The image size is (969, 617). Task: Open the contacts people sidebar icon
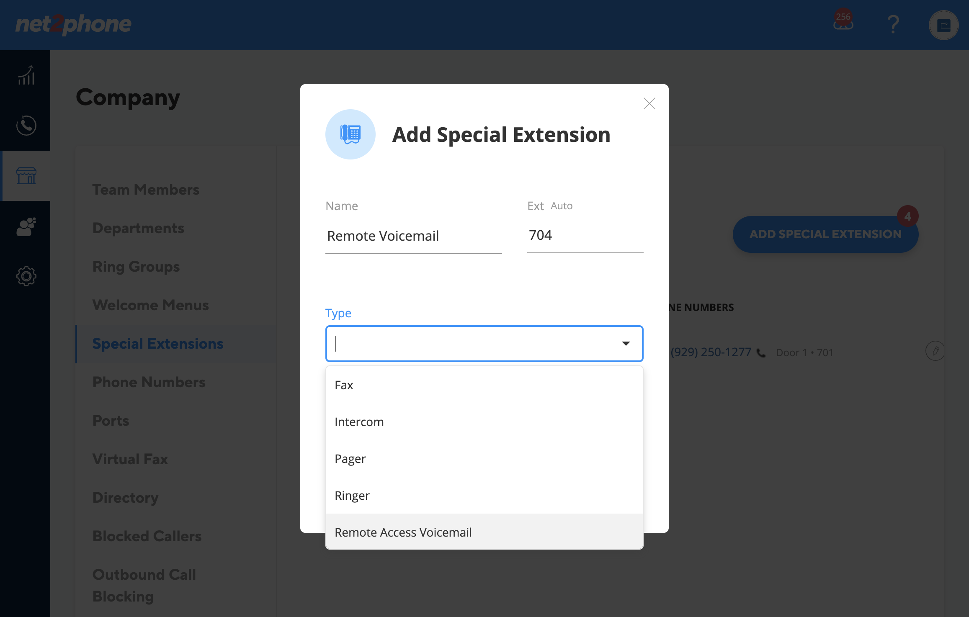[26, 226]
